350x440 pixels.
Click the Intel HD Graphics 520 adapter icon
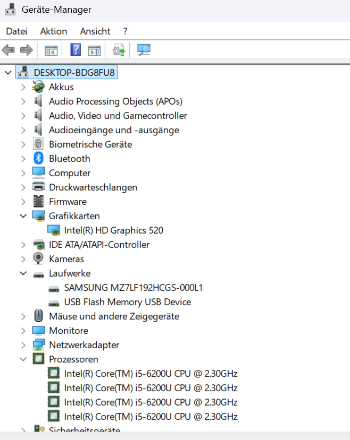(53, 230)
